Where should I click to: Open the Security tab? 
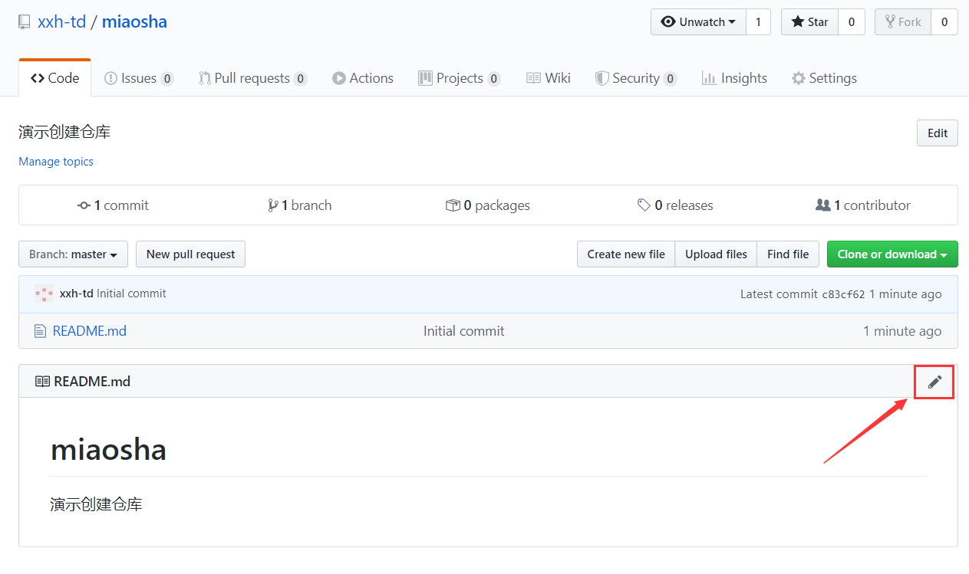coord(635,78)
